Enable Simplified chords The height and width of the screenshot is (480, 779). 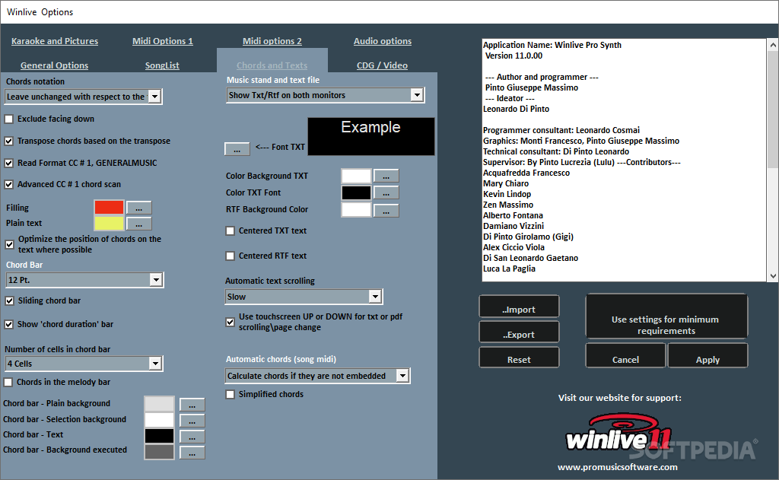231,394
